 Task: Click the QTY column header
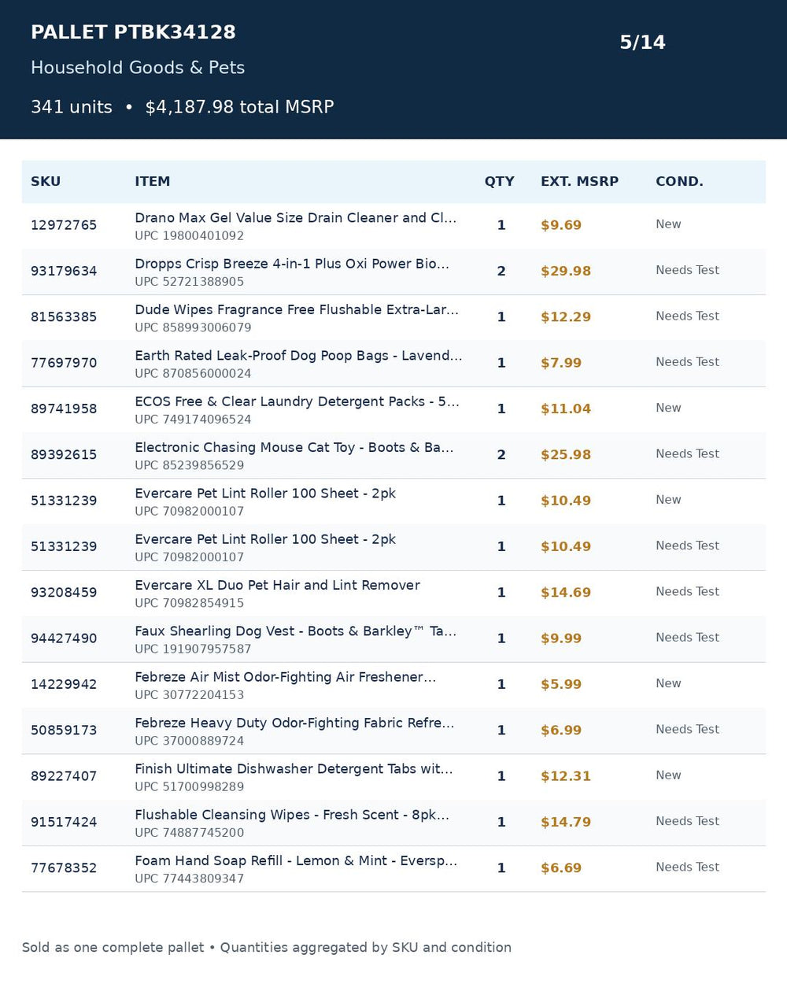tap(499, 182)
